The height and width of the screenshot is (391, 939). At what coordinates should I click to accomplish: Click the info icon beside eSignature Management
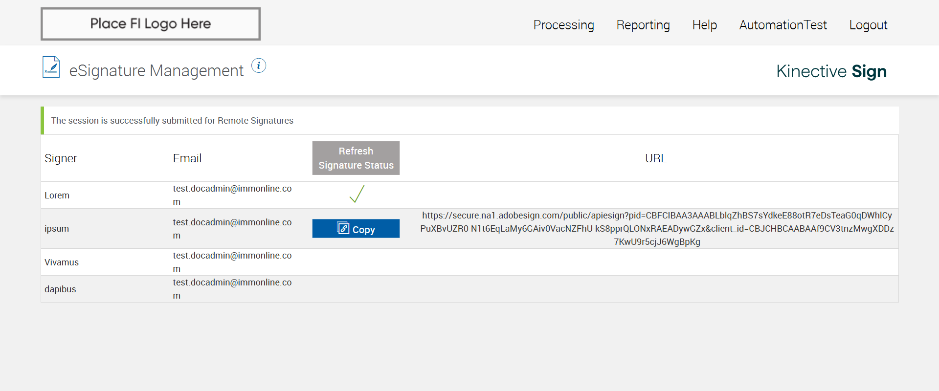tap(259, 65)
